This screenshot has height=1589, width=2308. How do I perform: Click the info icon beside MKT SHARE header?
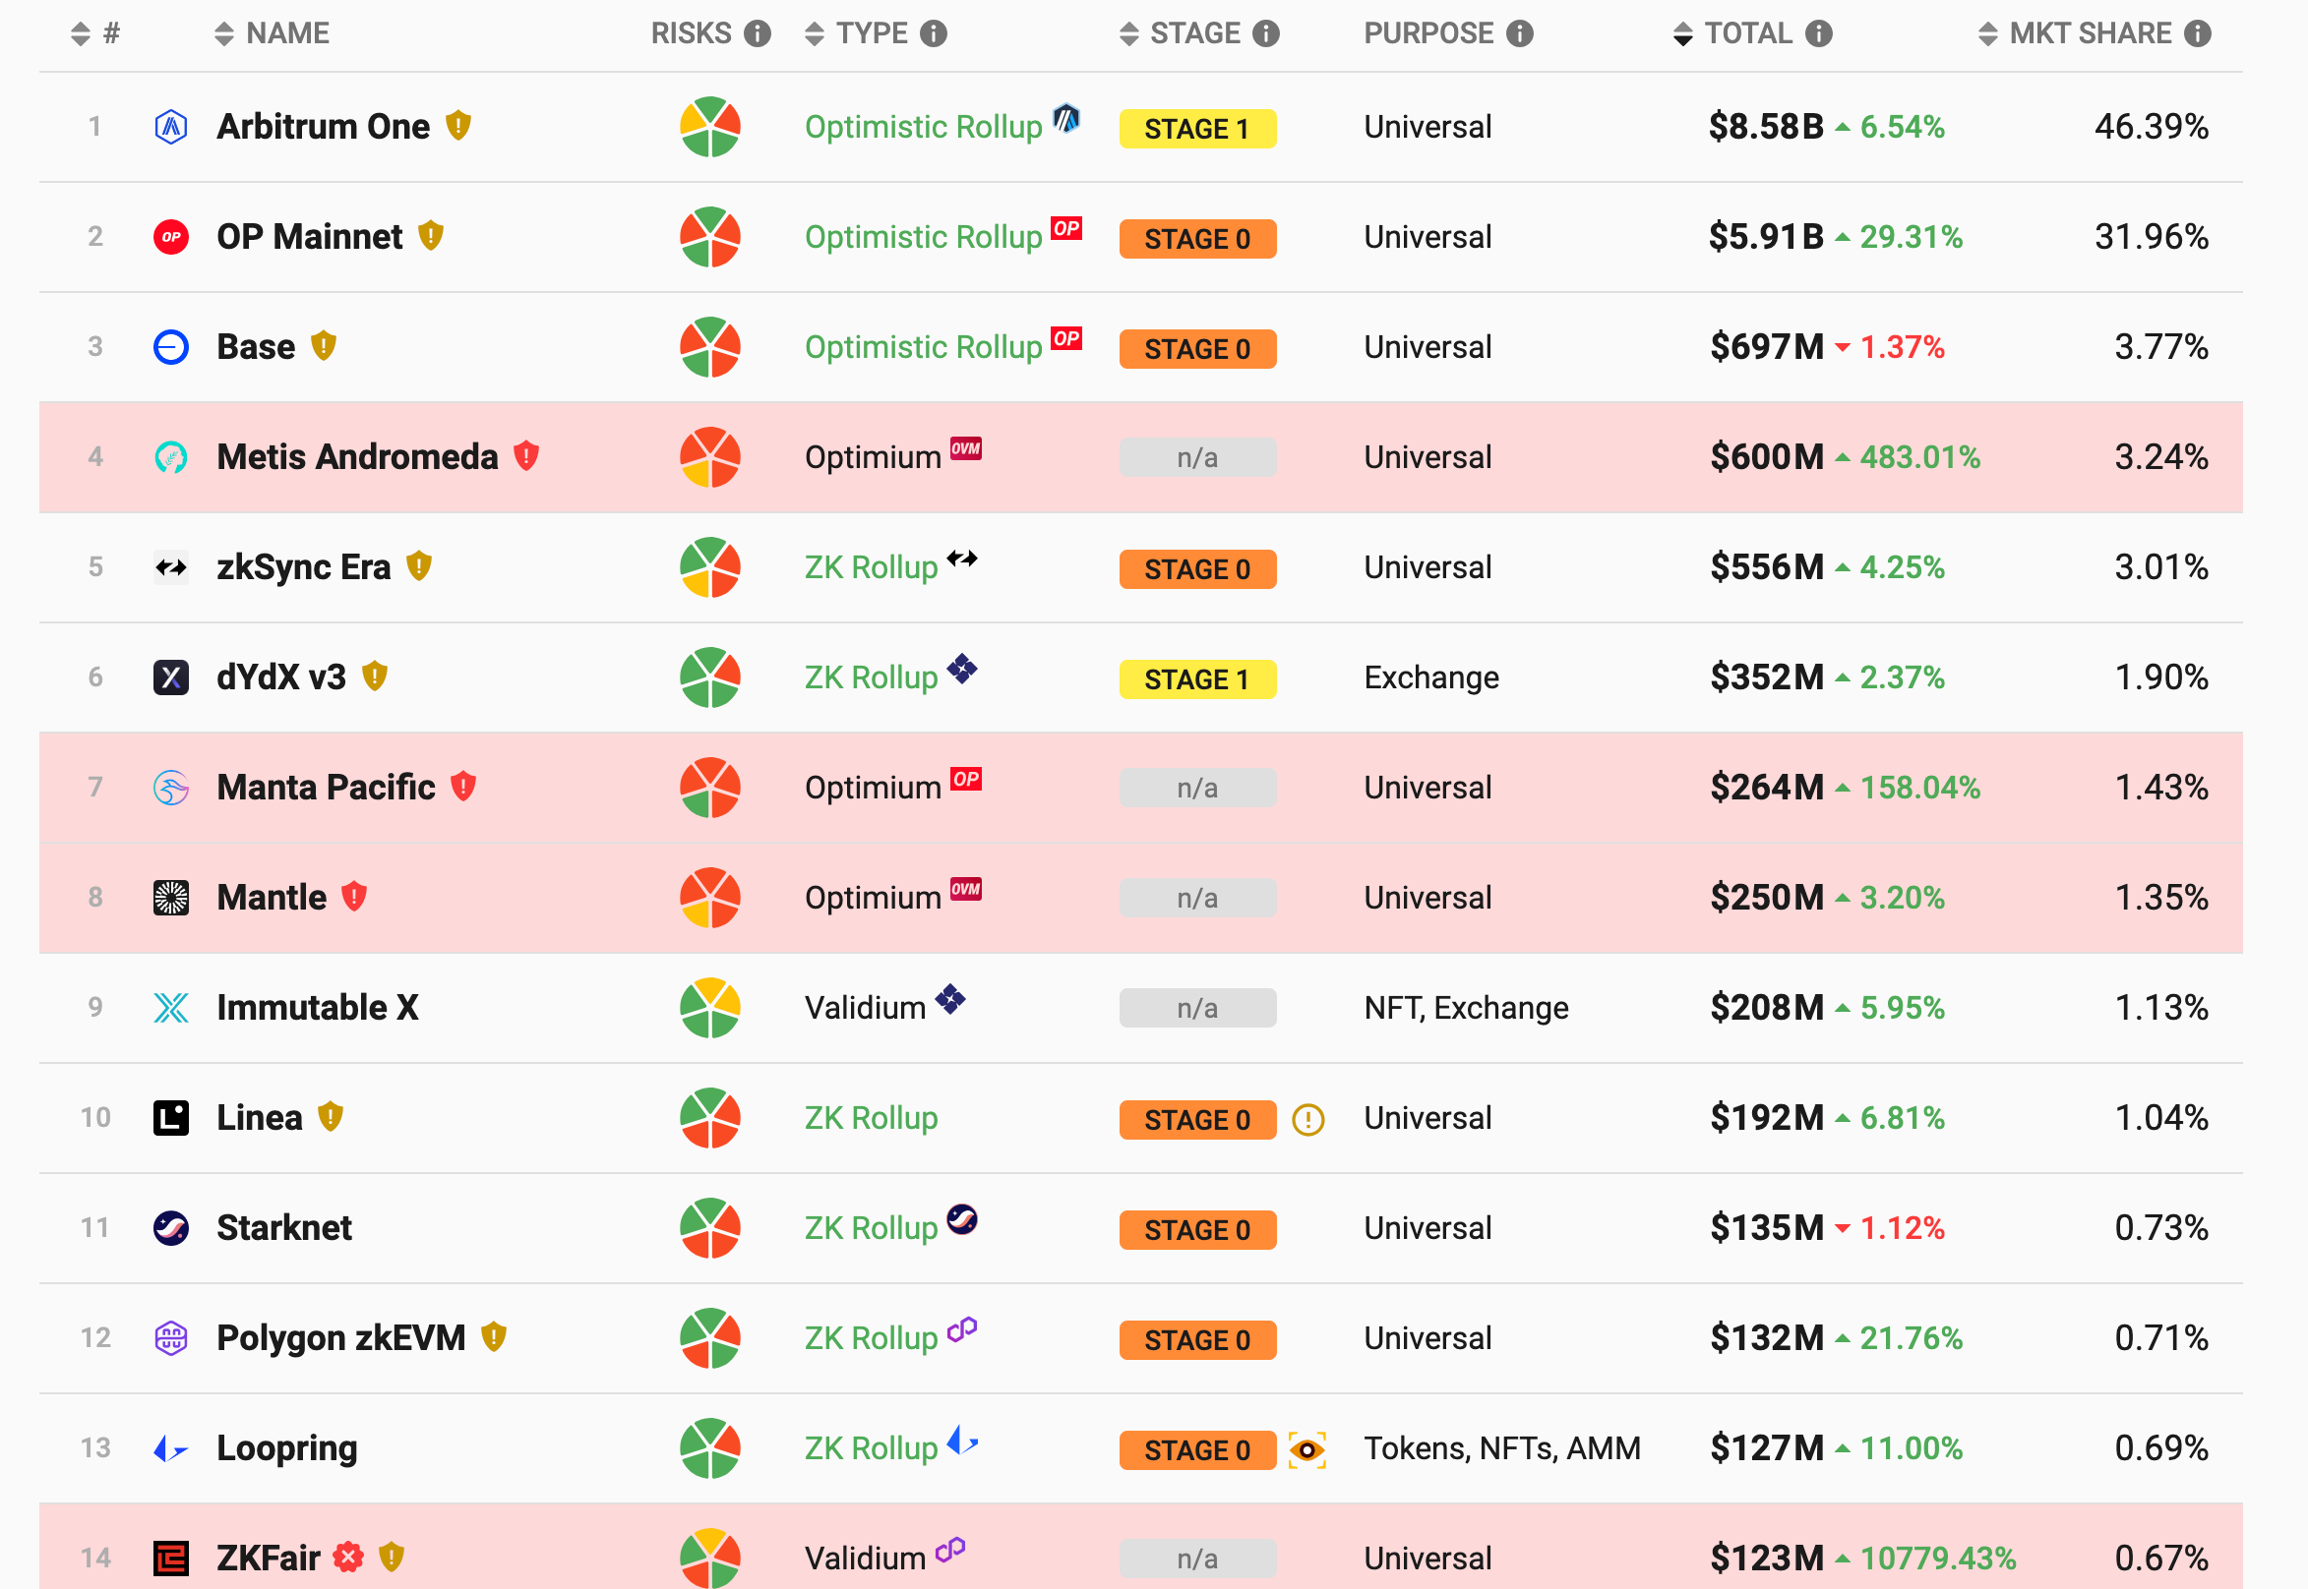(2198, 33)
